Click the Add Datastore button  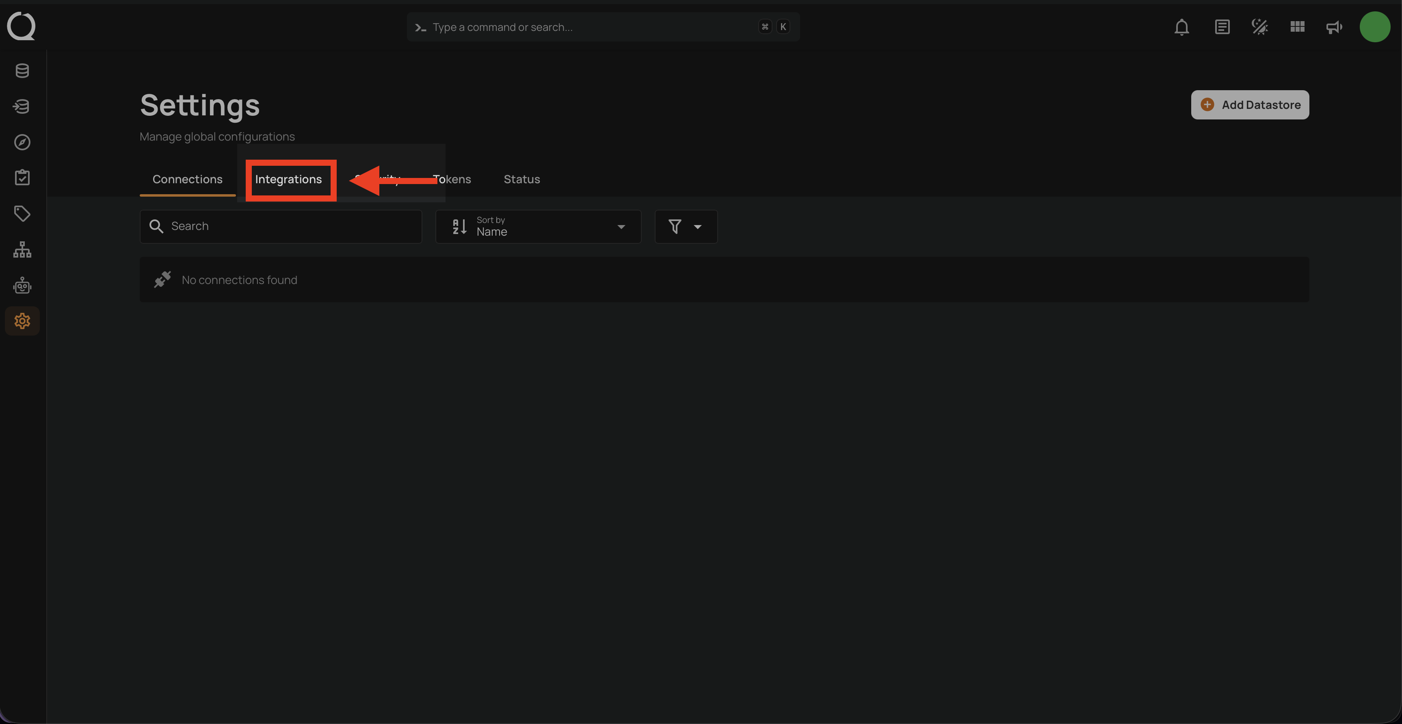(x=1250, y=104)
